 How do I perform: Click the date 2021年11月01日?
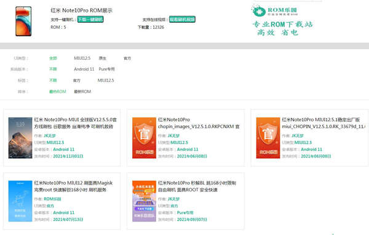(68, 156)
